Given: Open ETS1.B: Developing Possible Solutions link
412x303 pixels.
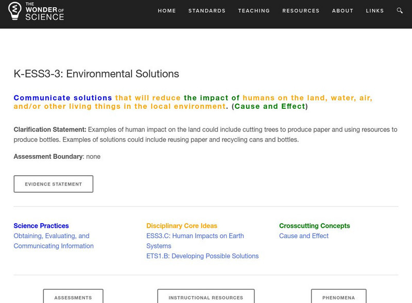Looking at the screenshot, I should [202, 256].
